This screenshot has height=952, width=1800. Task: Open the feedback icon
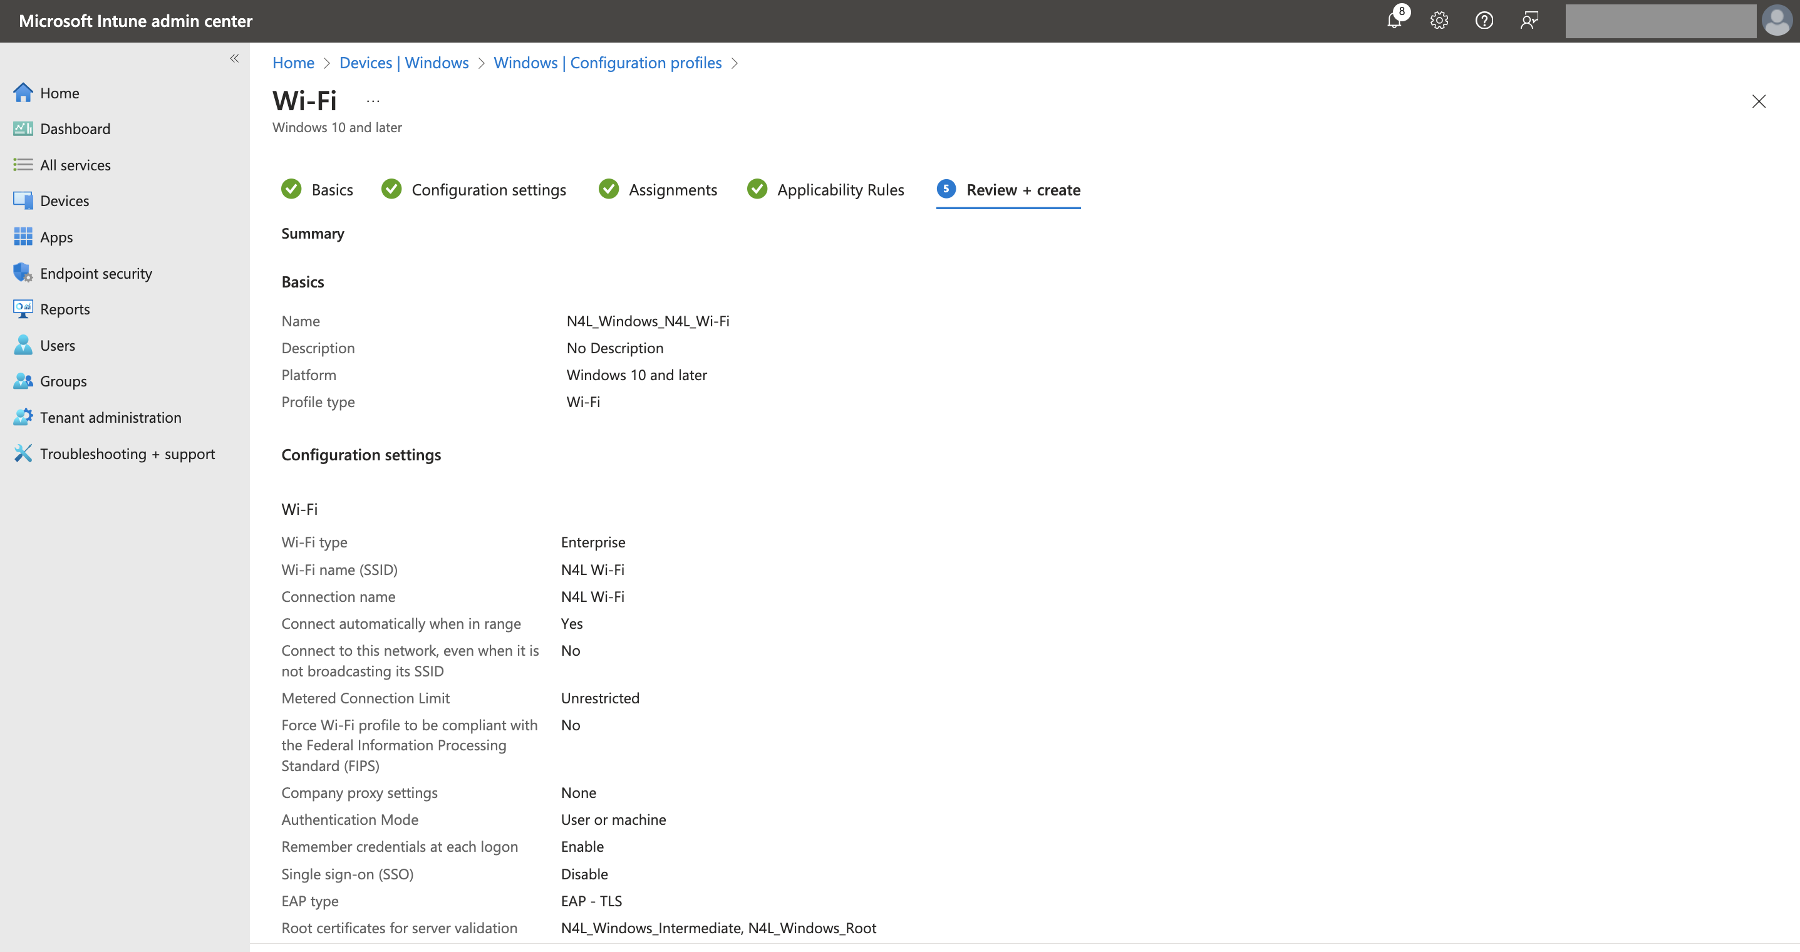click(x=1529, y=20)
